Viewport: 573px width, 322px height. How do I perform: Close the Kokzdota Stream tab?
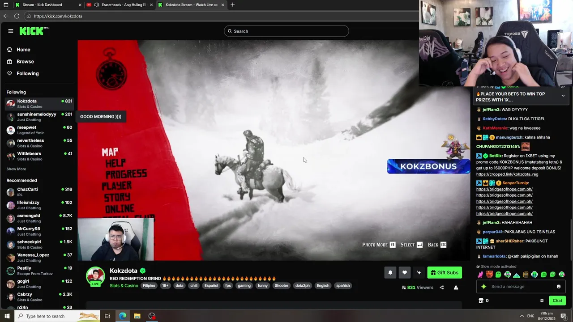pos(222,4)
